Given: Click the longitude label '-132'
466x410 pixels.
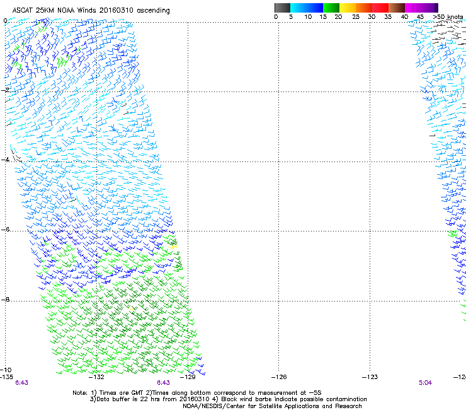Looking at the screenshot, I should [97, 377].
